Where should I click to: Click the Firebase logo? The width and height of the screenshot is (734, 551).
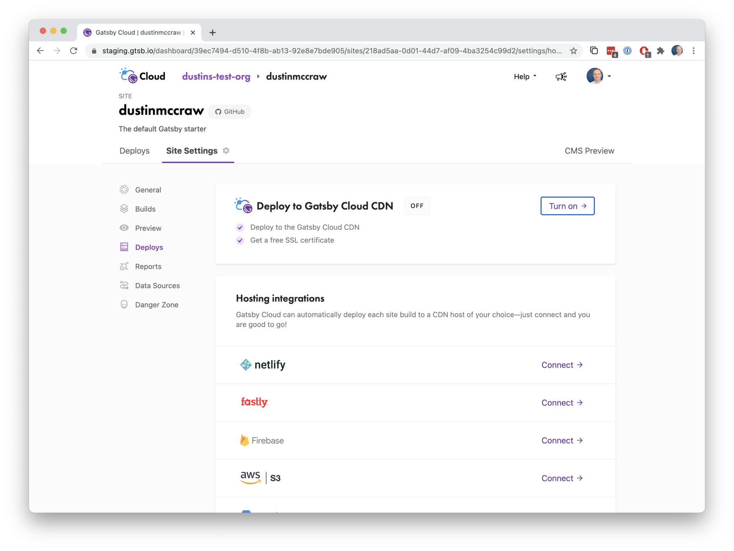coord(262,440)
